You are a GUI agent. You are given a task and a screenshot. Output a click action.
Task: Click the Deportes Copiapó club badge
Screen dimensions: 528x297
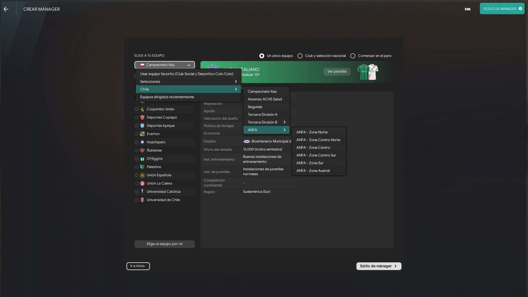pyautogui.click(x=142, y=117)
